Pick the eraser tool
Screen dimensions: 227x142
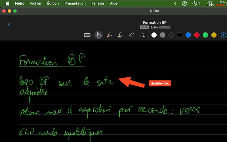[x=131, y=35]
